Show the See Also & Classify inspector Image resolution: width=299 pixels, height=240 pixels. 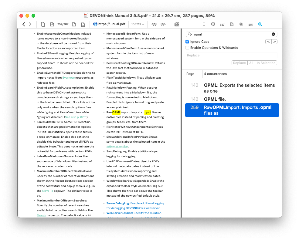[x=250, y=24]
